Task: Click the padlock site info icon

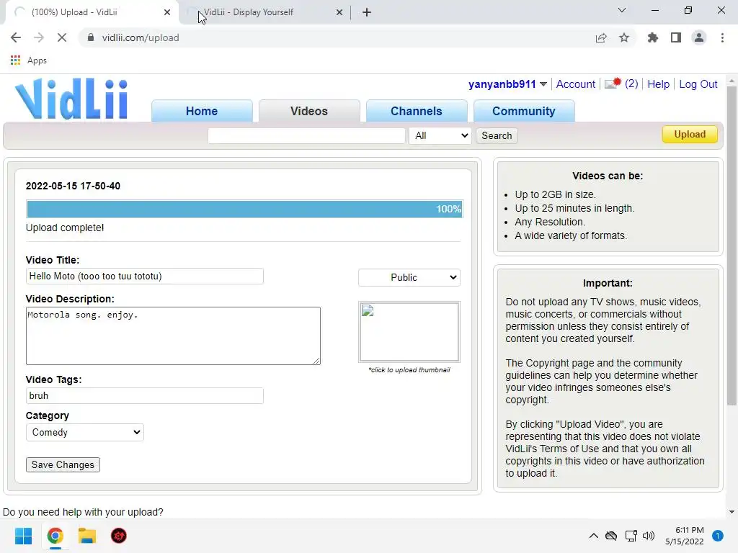Action: [91, 37]
